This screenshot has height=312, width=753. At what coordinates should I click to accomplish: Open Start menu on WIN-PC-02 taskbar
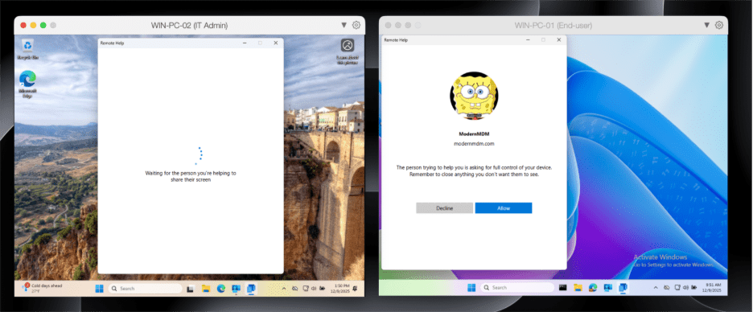pyautogui.click(x=100, y=289)
